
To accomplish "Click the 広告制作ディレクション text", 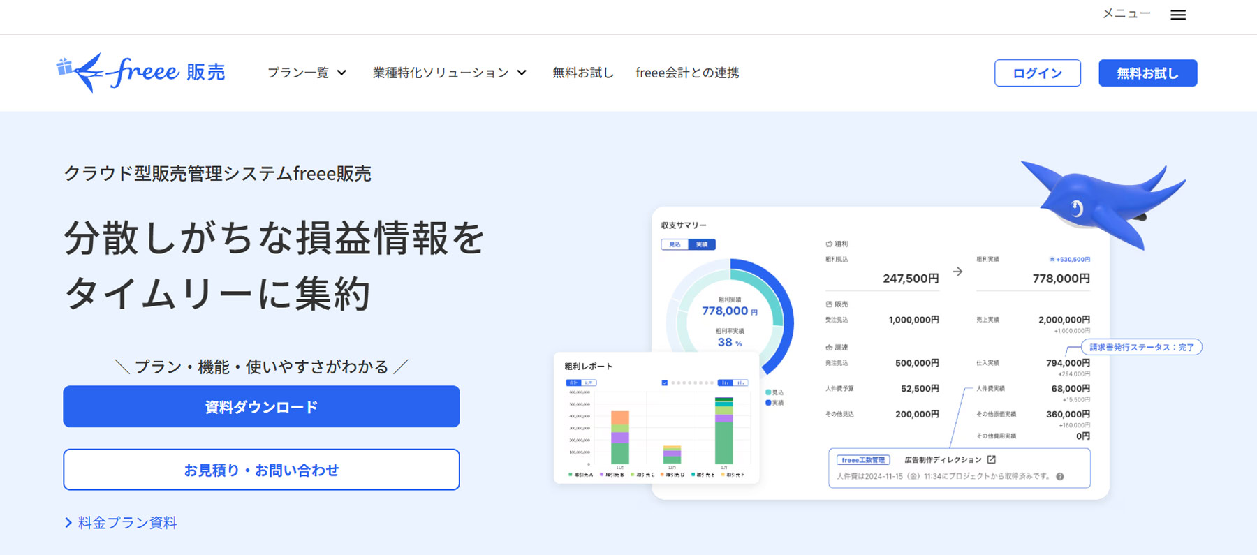I will (943, 460).
